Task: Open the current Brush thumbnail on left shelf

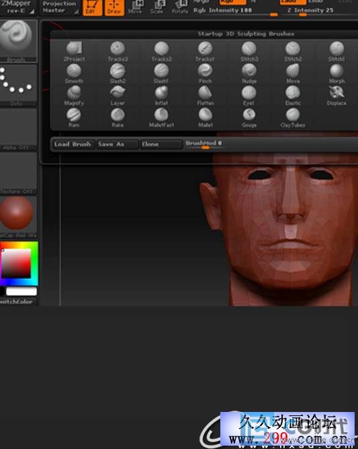Action: [x=18, y=40]
